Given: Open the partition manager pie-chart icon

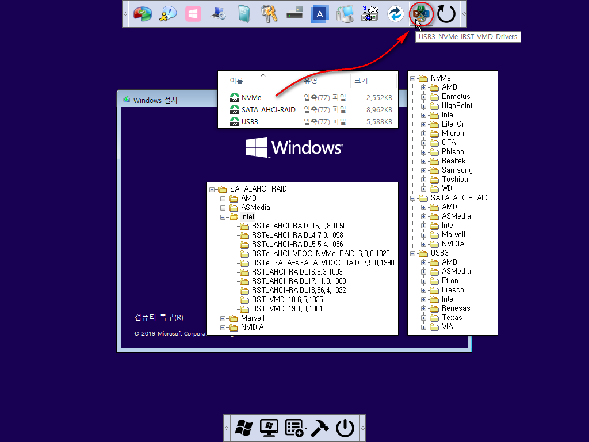Looking at the screenshot, I should point(143,14).
